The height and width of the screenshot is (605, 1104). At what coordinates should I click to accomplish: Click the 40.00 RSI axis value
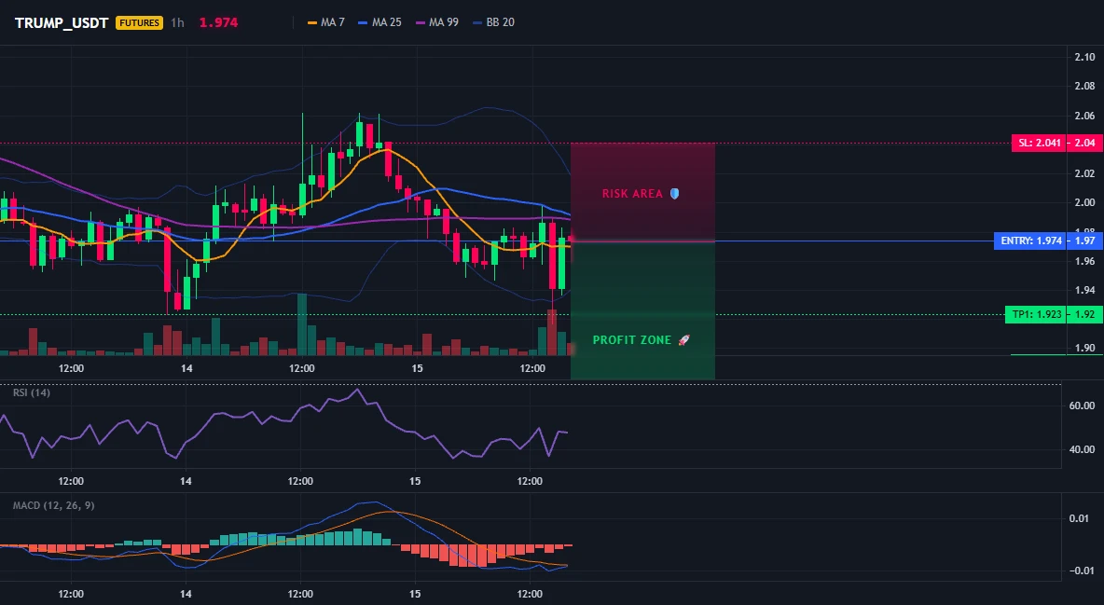tap(1082, 449)
